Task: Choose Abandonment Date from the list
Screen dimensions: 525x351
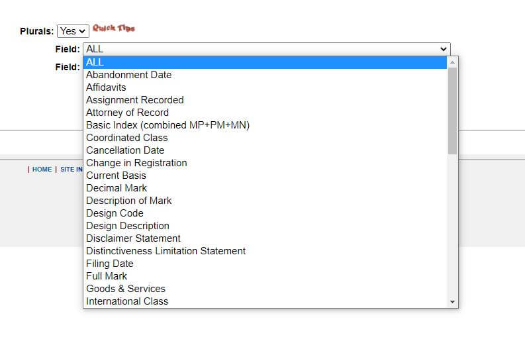Action: tap(128, 75)
